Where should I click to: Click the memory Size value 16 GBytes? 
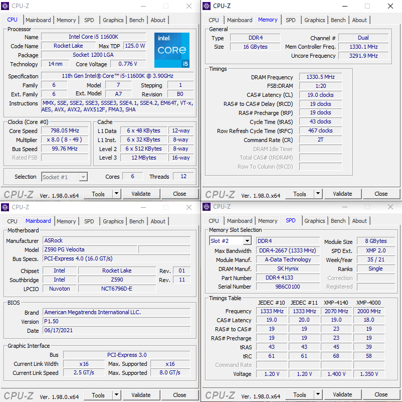click(x=255, y=47)
